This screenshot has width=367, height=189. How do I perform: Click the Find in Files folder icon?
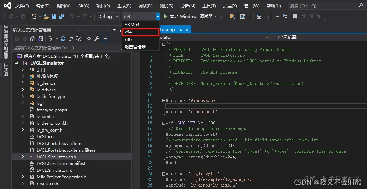coord(232,17)
